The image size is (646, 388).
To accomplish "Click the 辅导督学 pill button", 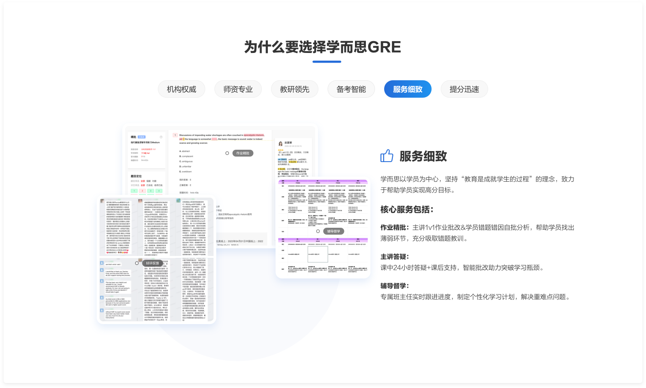I will 333,231.
